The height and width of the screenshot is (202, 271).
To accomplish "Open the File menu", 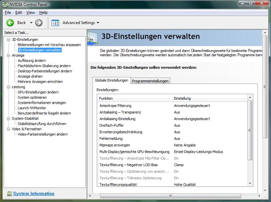I will (x=8, y=13).
